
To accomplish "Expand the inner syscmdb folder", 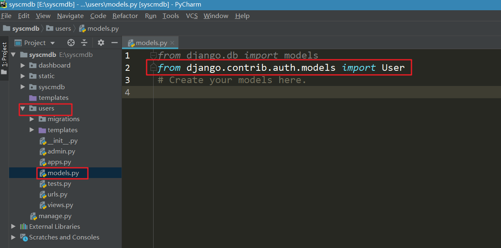I will 23,87.
